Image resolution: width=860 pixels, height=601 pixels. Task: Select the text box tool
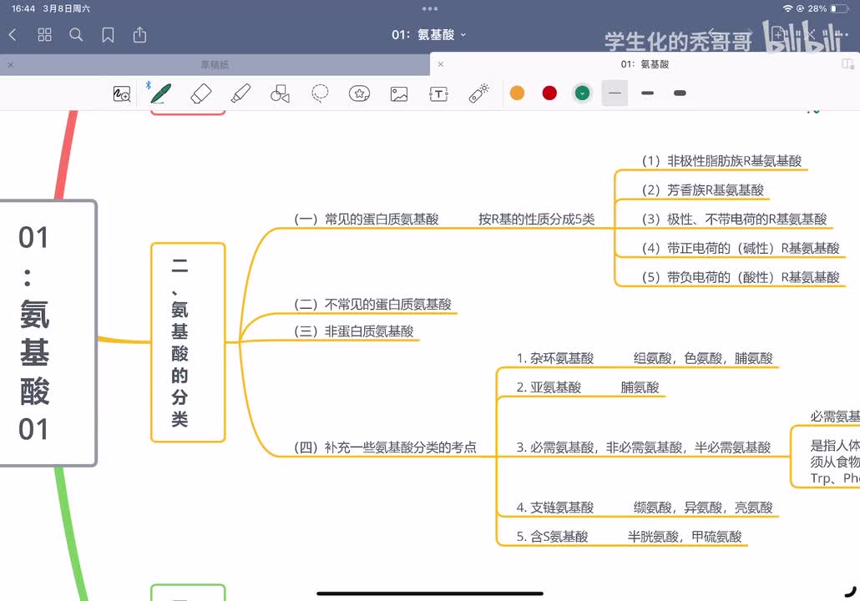pos(438,93)
